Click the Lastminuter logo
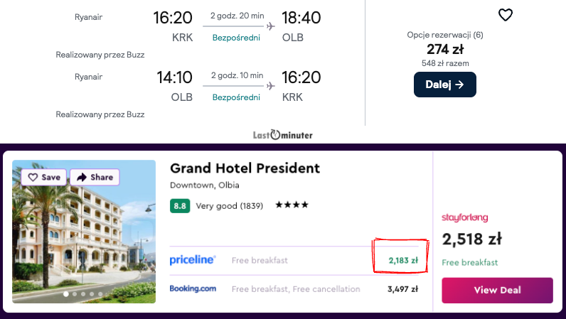This screenshot has width=566, height=319. [x=282, y=134]
